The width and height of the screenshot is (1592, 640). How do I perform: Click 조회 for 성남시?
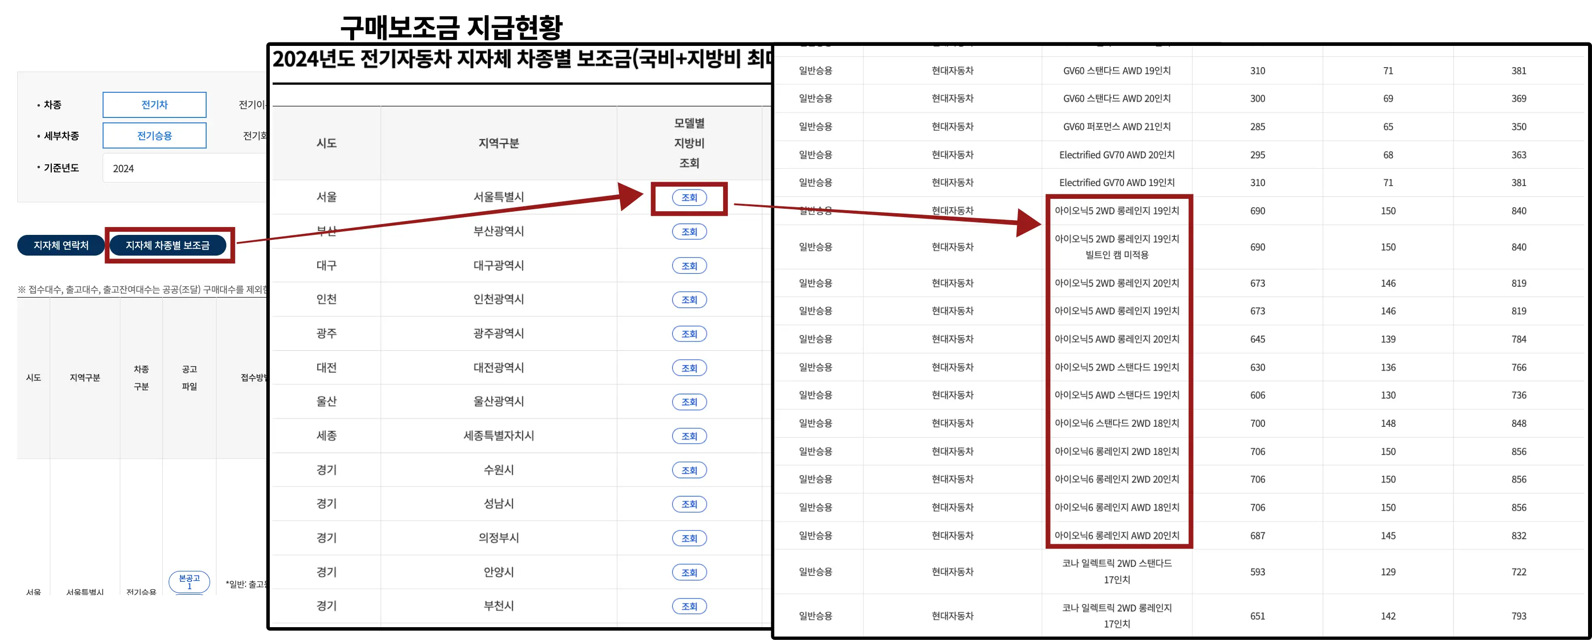pyautogui.click(x=688, y=504)
